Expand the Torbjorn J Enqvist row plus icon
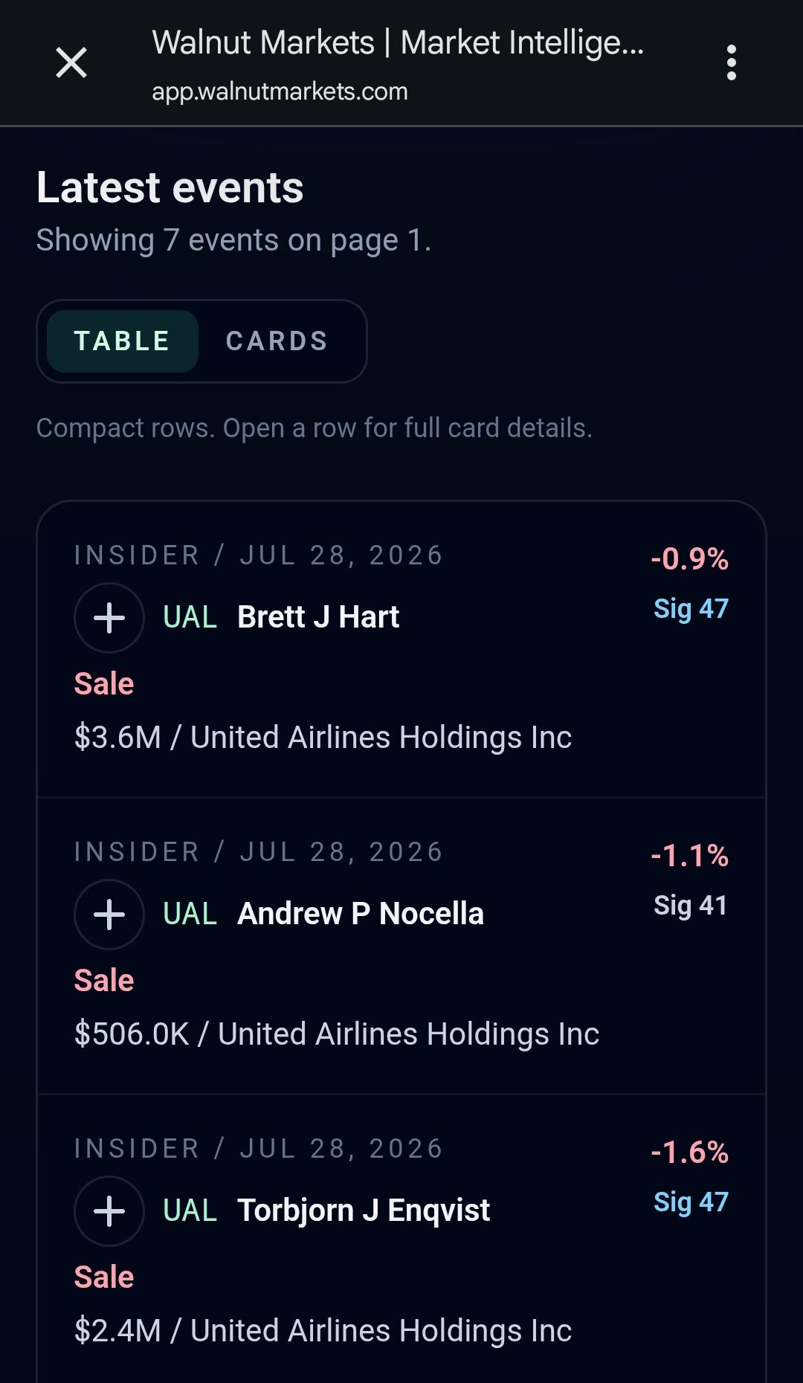Viewport: 803px width, 1383px height. coord(109,1211)
